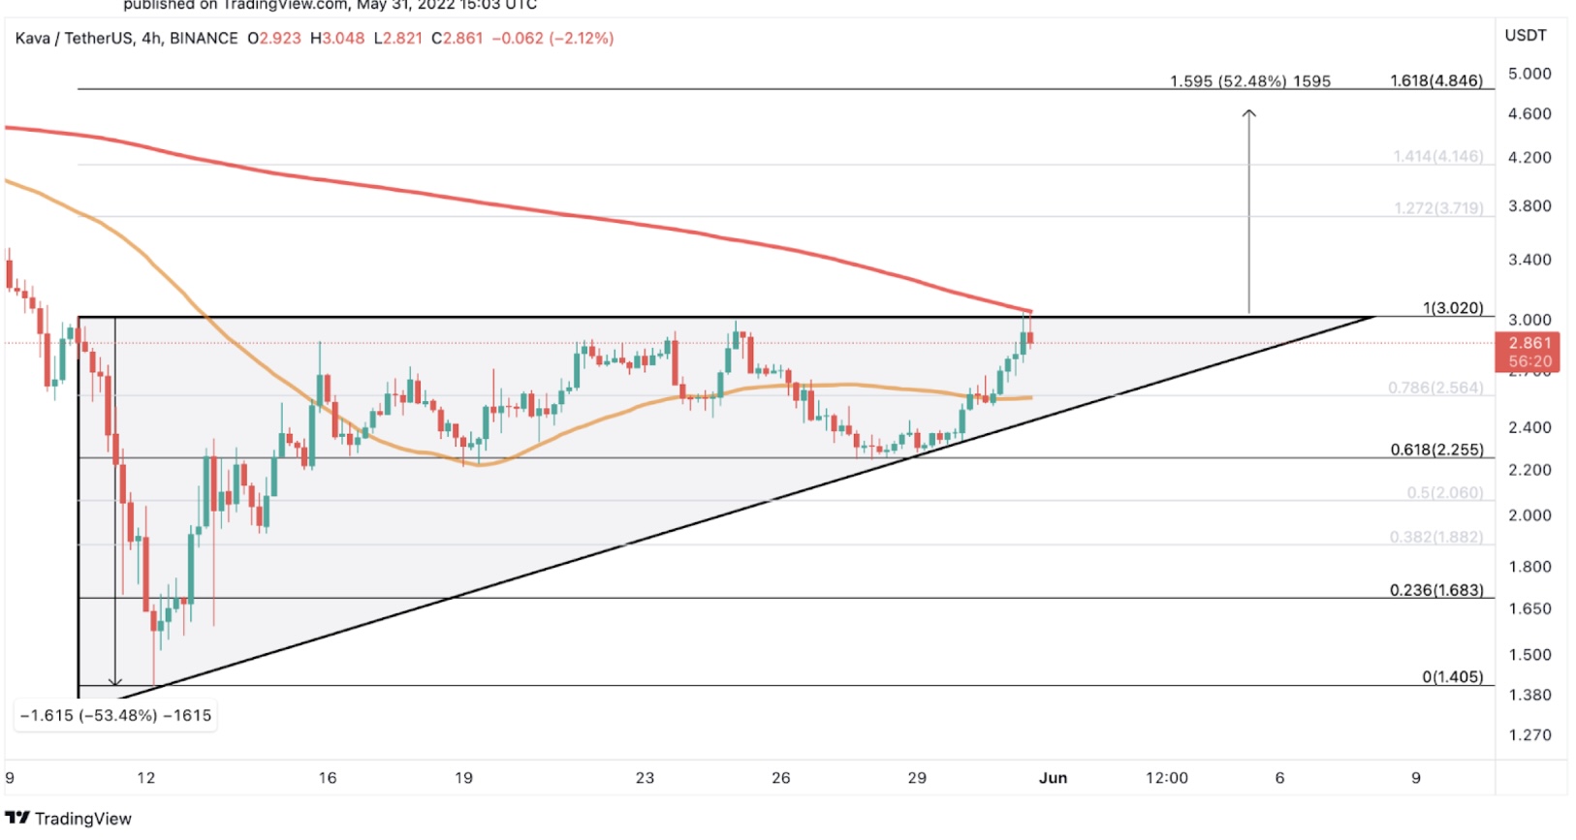This screenshot has height=840, width=1576.
Task: Select the 0.786(2.564) Fibonacci level label
Action: (1435, 388)
